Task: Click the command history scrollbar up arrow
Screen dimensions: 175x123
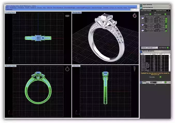Action: coord(138,6)
